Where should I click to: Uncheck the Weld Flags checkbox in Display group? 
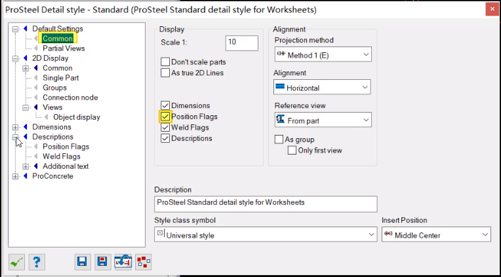coord(165,127)
